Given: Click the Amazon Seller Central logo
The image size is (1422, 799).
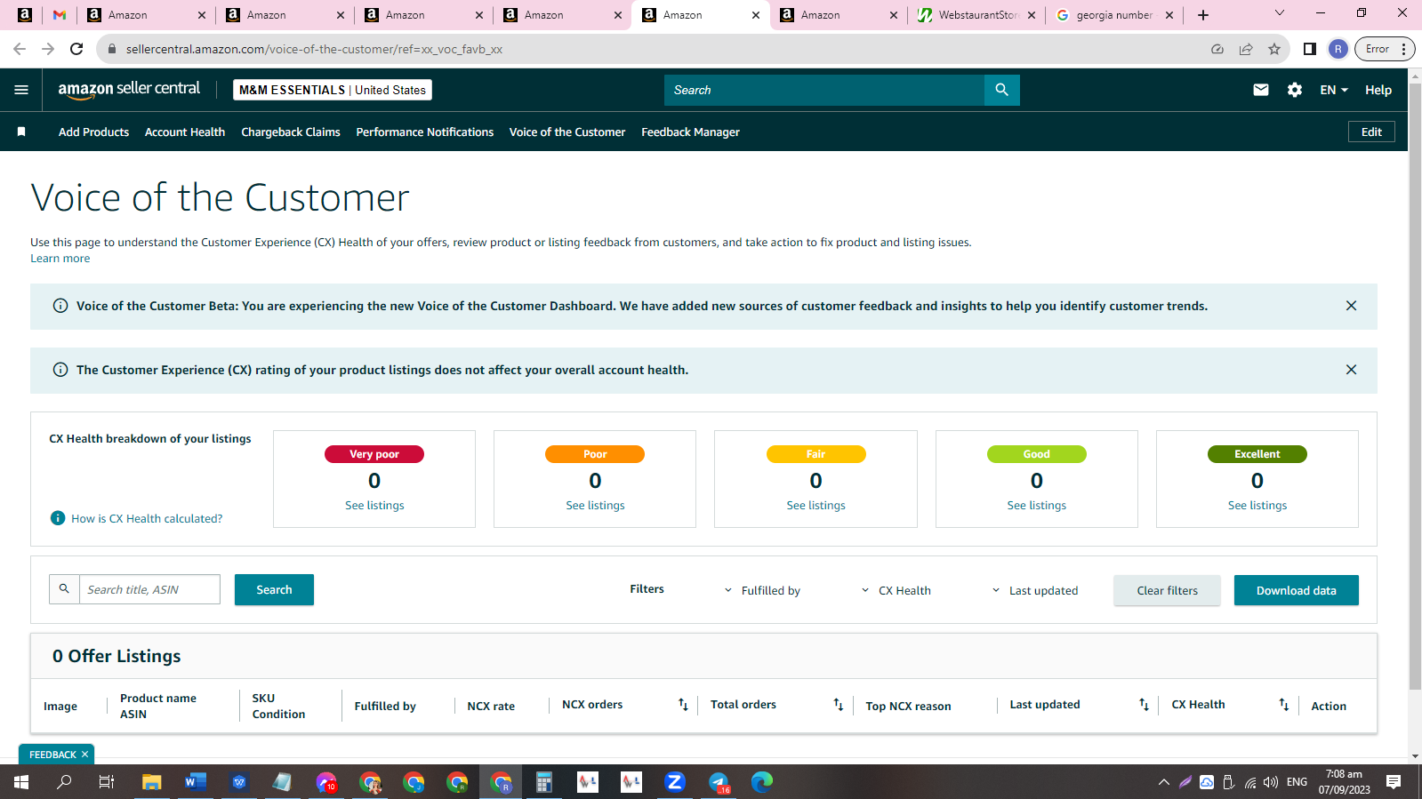Looking at the screenshot, I should pyautogui.click(x=129, y=89).
